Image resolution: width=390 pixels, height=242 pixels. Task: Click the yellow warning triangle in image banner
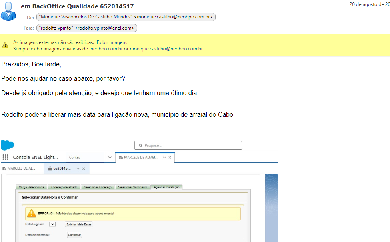[5, 45]
